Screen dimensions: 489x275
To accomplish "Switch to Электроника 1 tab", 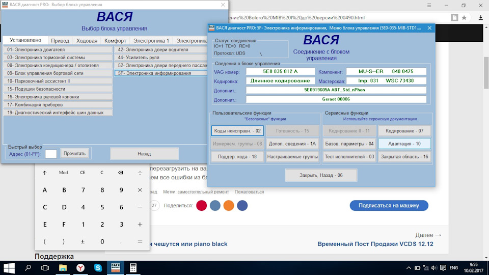I will pyautogui.click(x=151, y=41).
